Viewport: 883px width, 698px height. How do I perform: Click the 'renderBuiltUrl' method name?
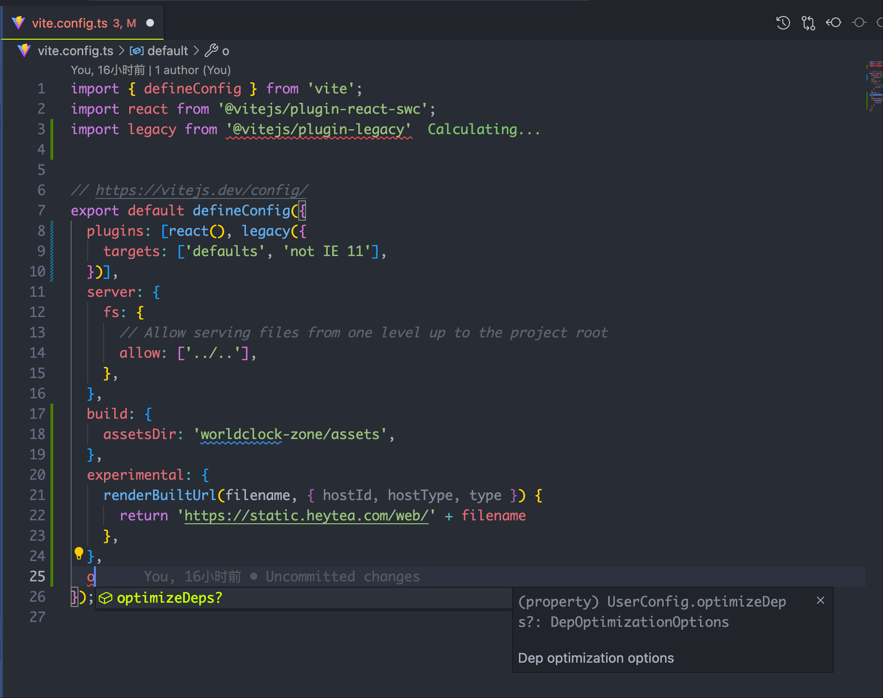[x=160, y=495]
